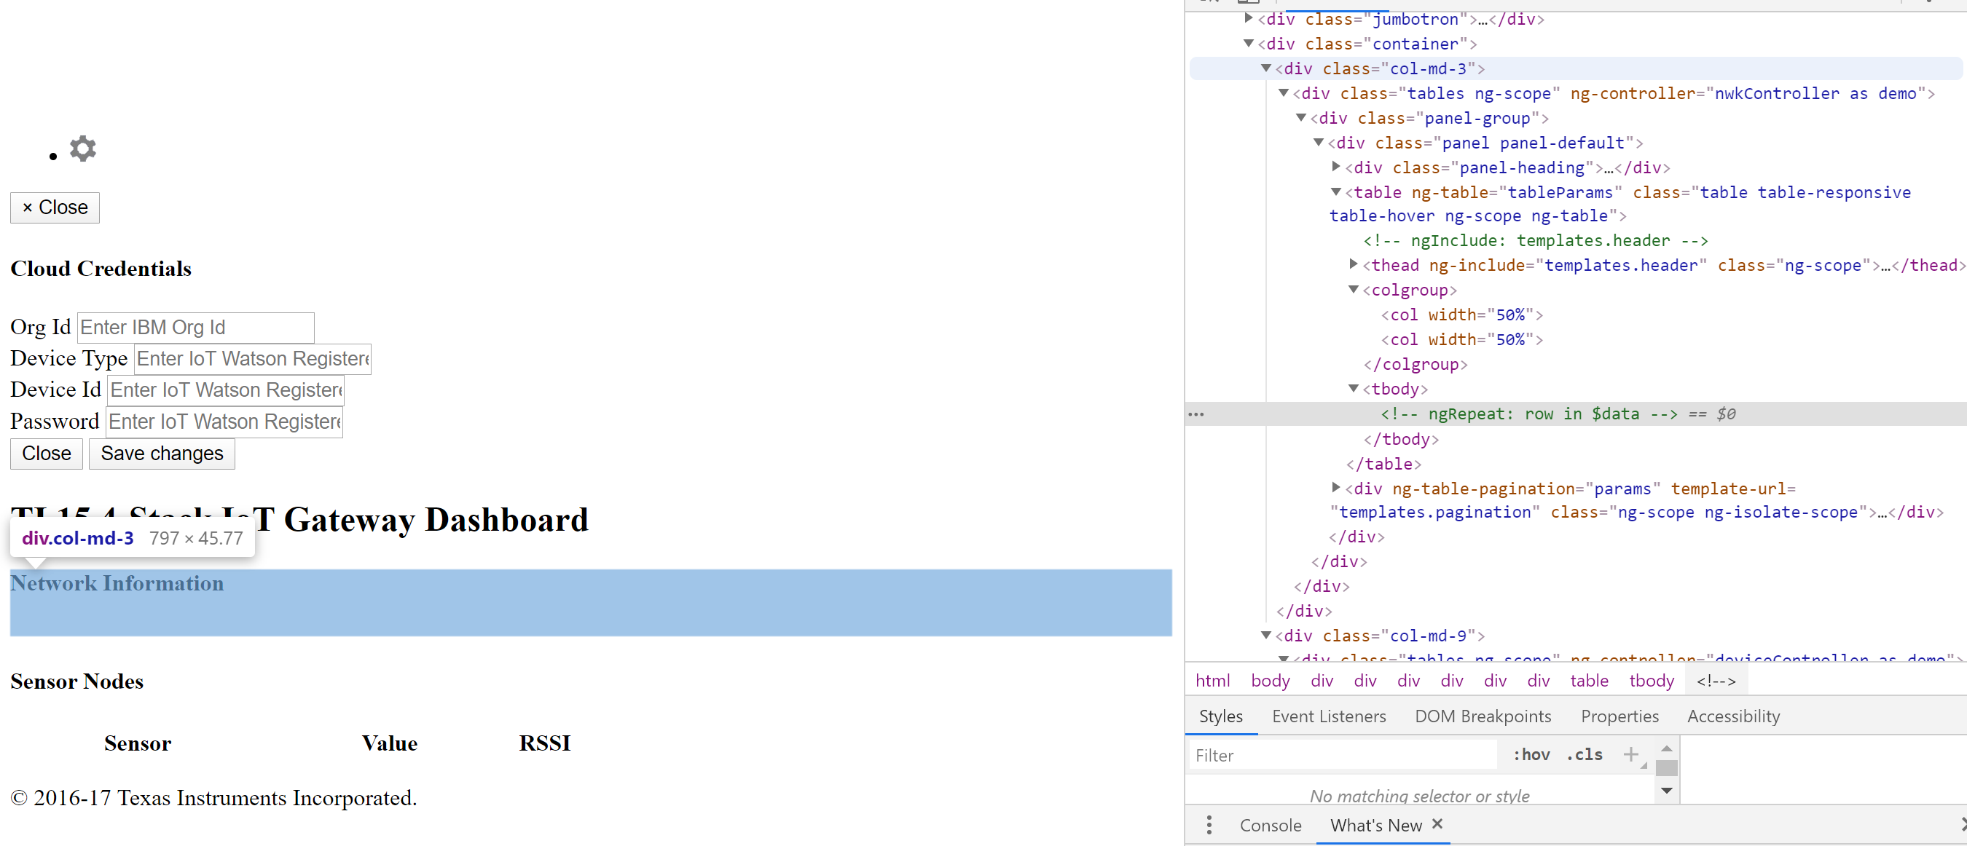Screen dimensions: 1967x846
Task: Add a new style rule with plus icon
Action: tap(1630, 754)
